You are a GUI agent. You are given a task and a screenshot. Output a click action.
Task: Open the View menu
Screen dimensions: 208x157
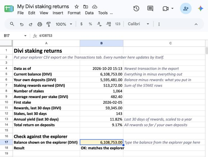click(x=44, y=13)
